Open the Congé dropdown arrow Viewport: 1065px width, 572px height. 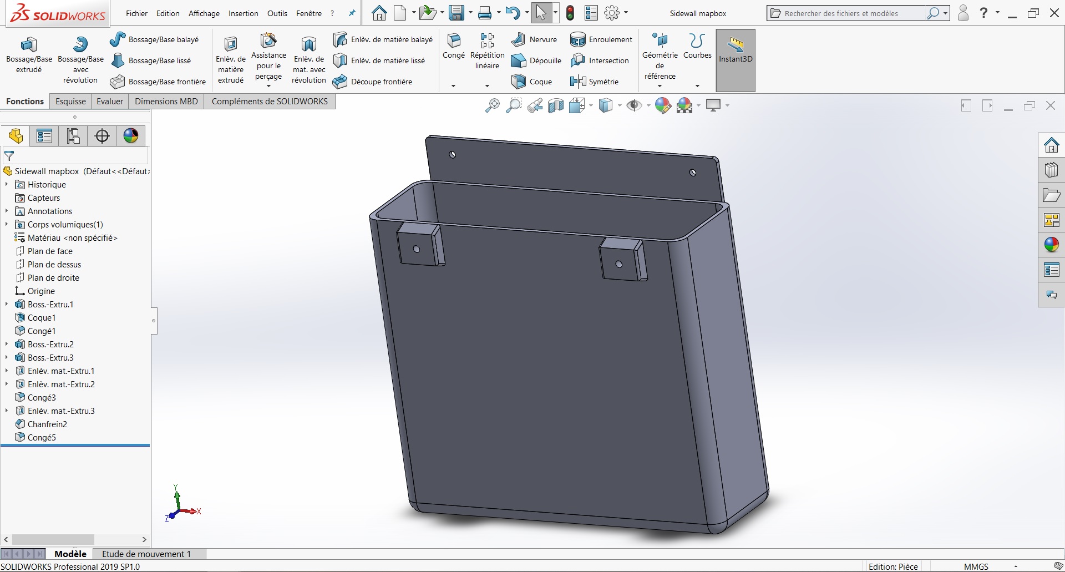pos(453,86)
